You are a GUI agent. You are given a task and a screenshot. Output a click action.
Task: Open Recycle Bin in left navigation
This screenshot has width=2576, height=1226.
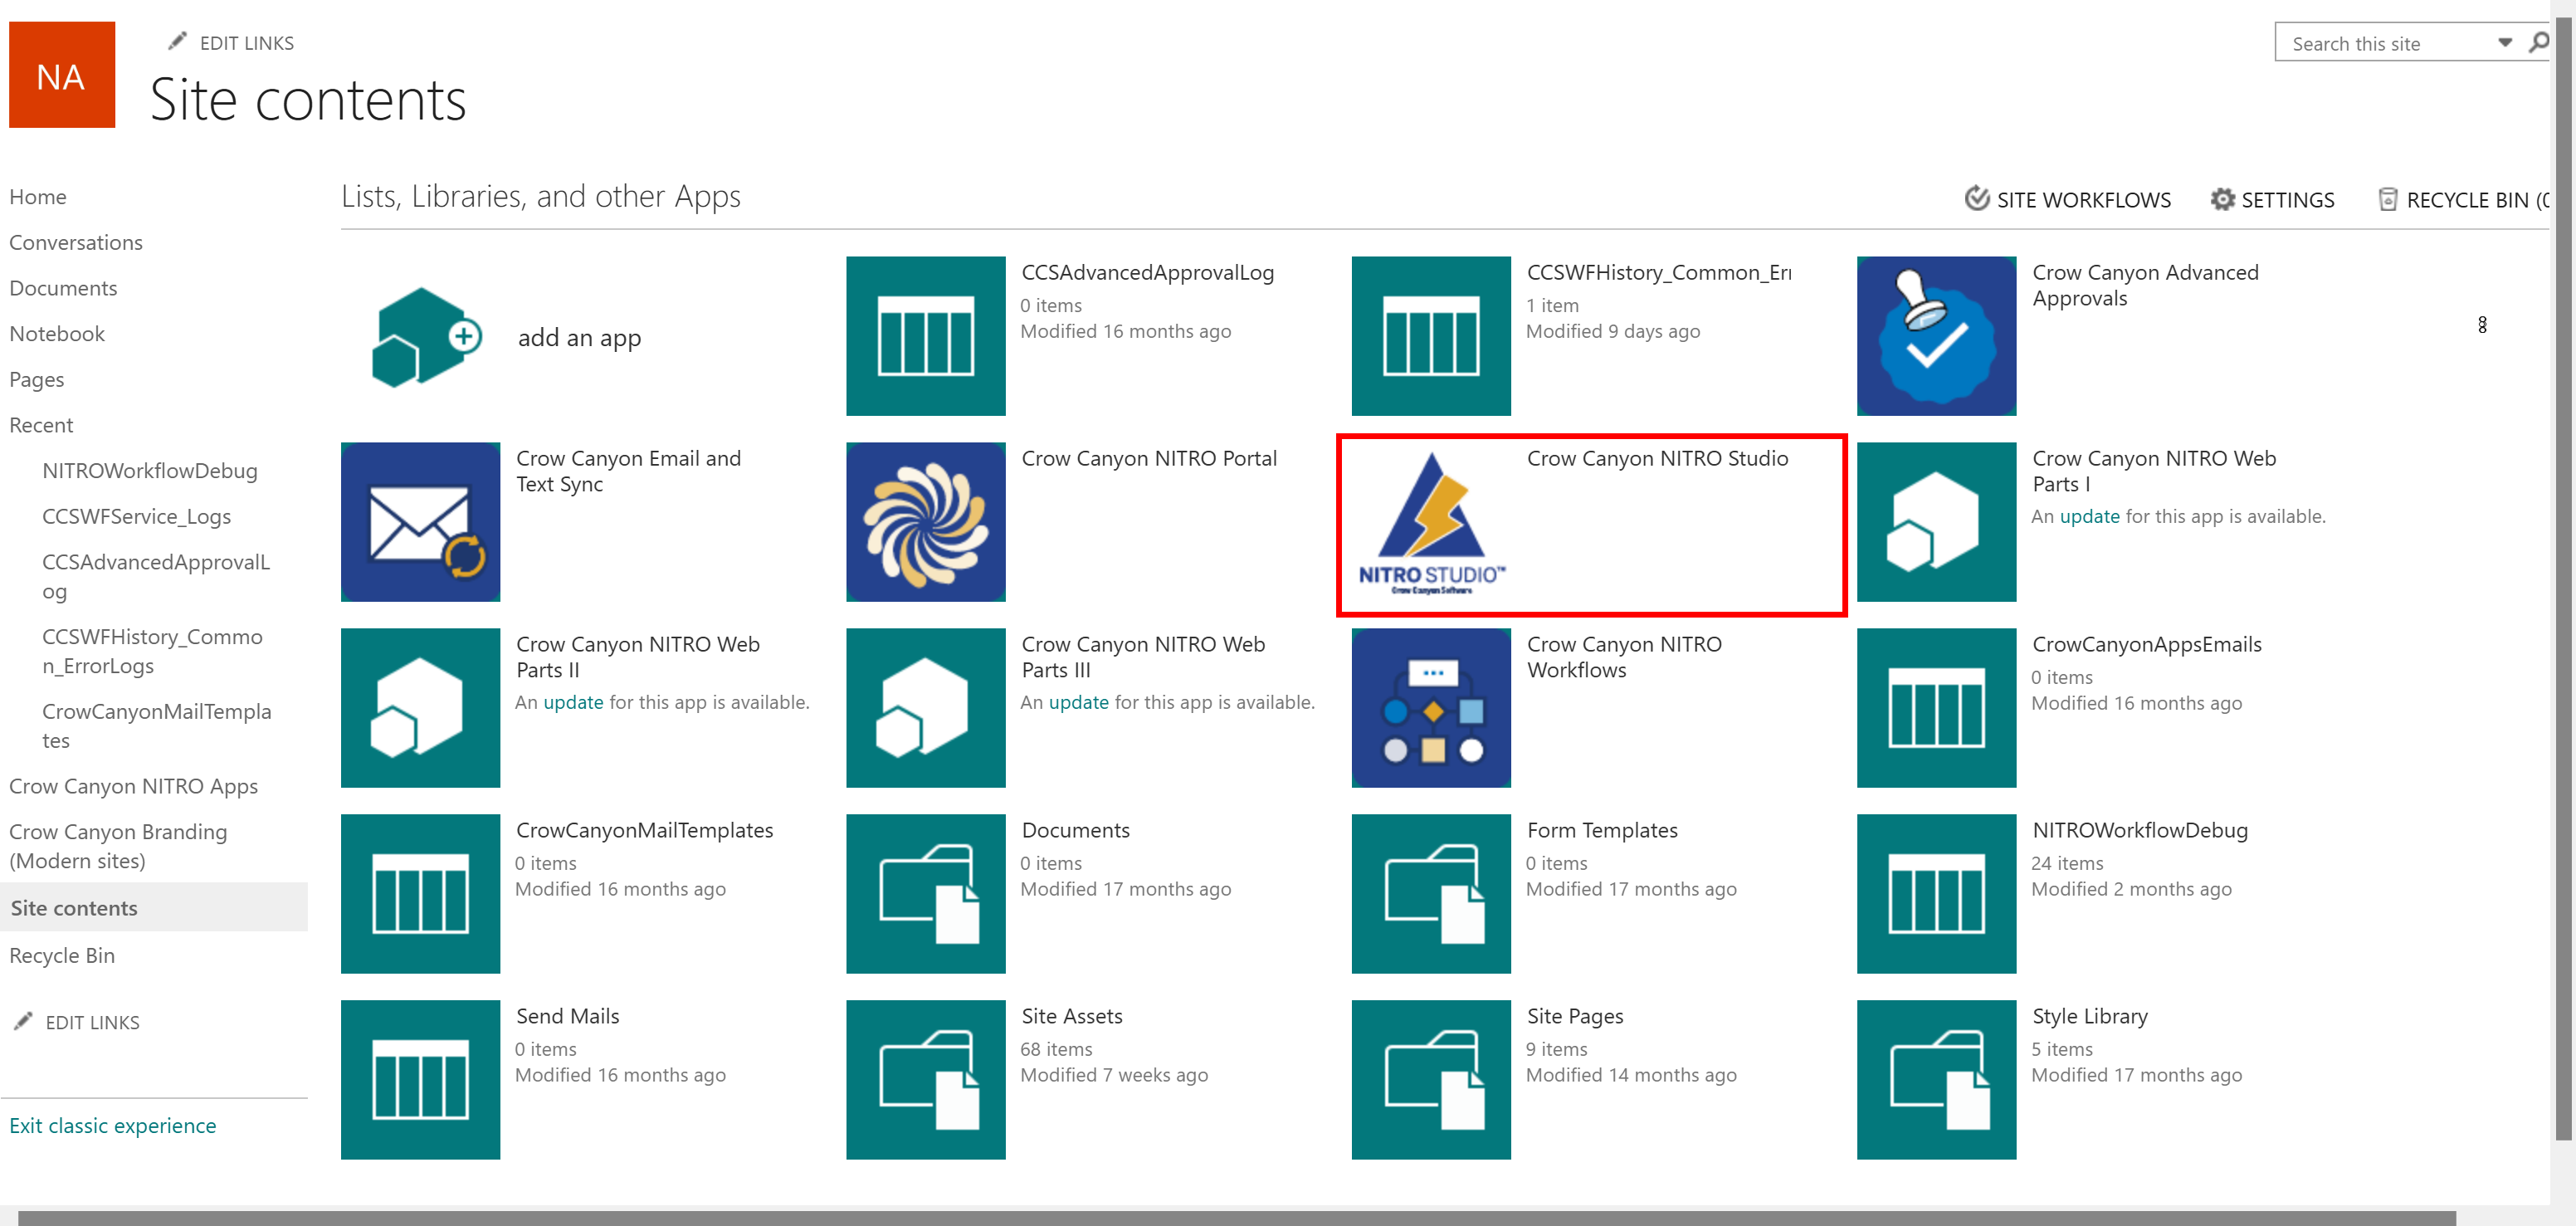[x=62, y=956]
